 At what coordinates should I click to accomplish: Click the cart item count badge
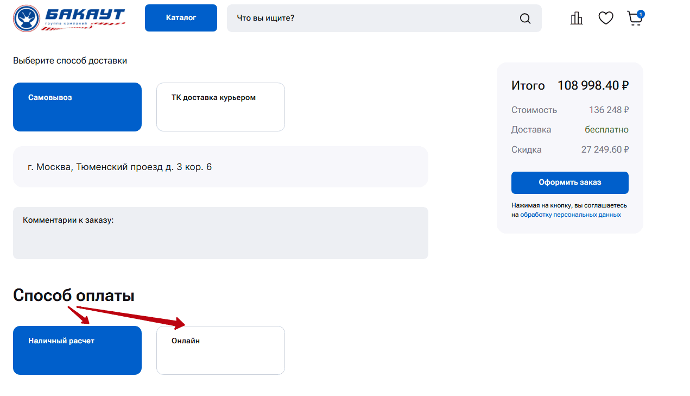[641, 14]
